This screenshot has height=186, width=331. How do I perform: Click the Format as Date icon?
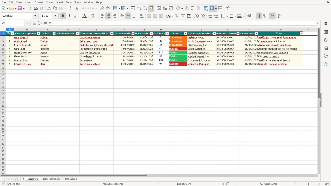coord(189,16)
